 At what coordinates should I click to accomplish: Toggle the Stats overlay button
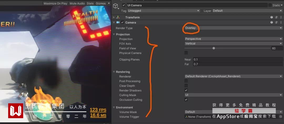90,3
